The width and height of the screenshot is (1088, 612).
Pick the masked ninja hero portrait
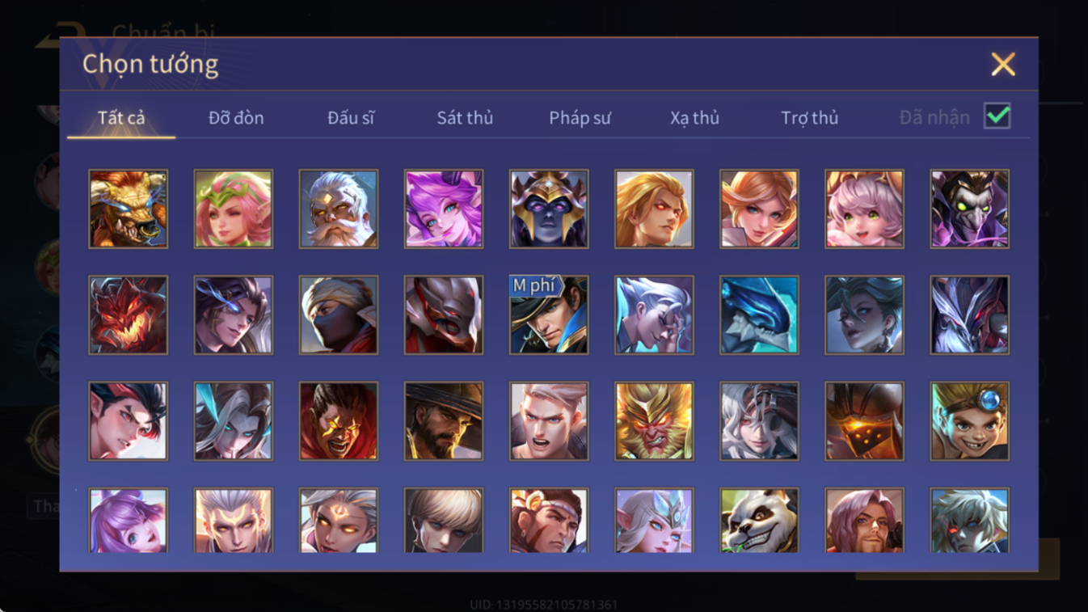(339, 315)
